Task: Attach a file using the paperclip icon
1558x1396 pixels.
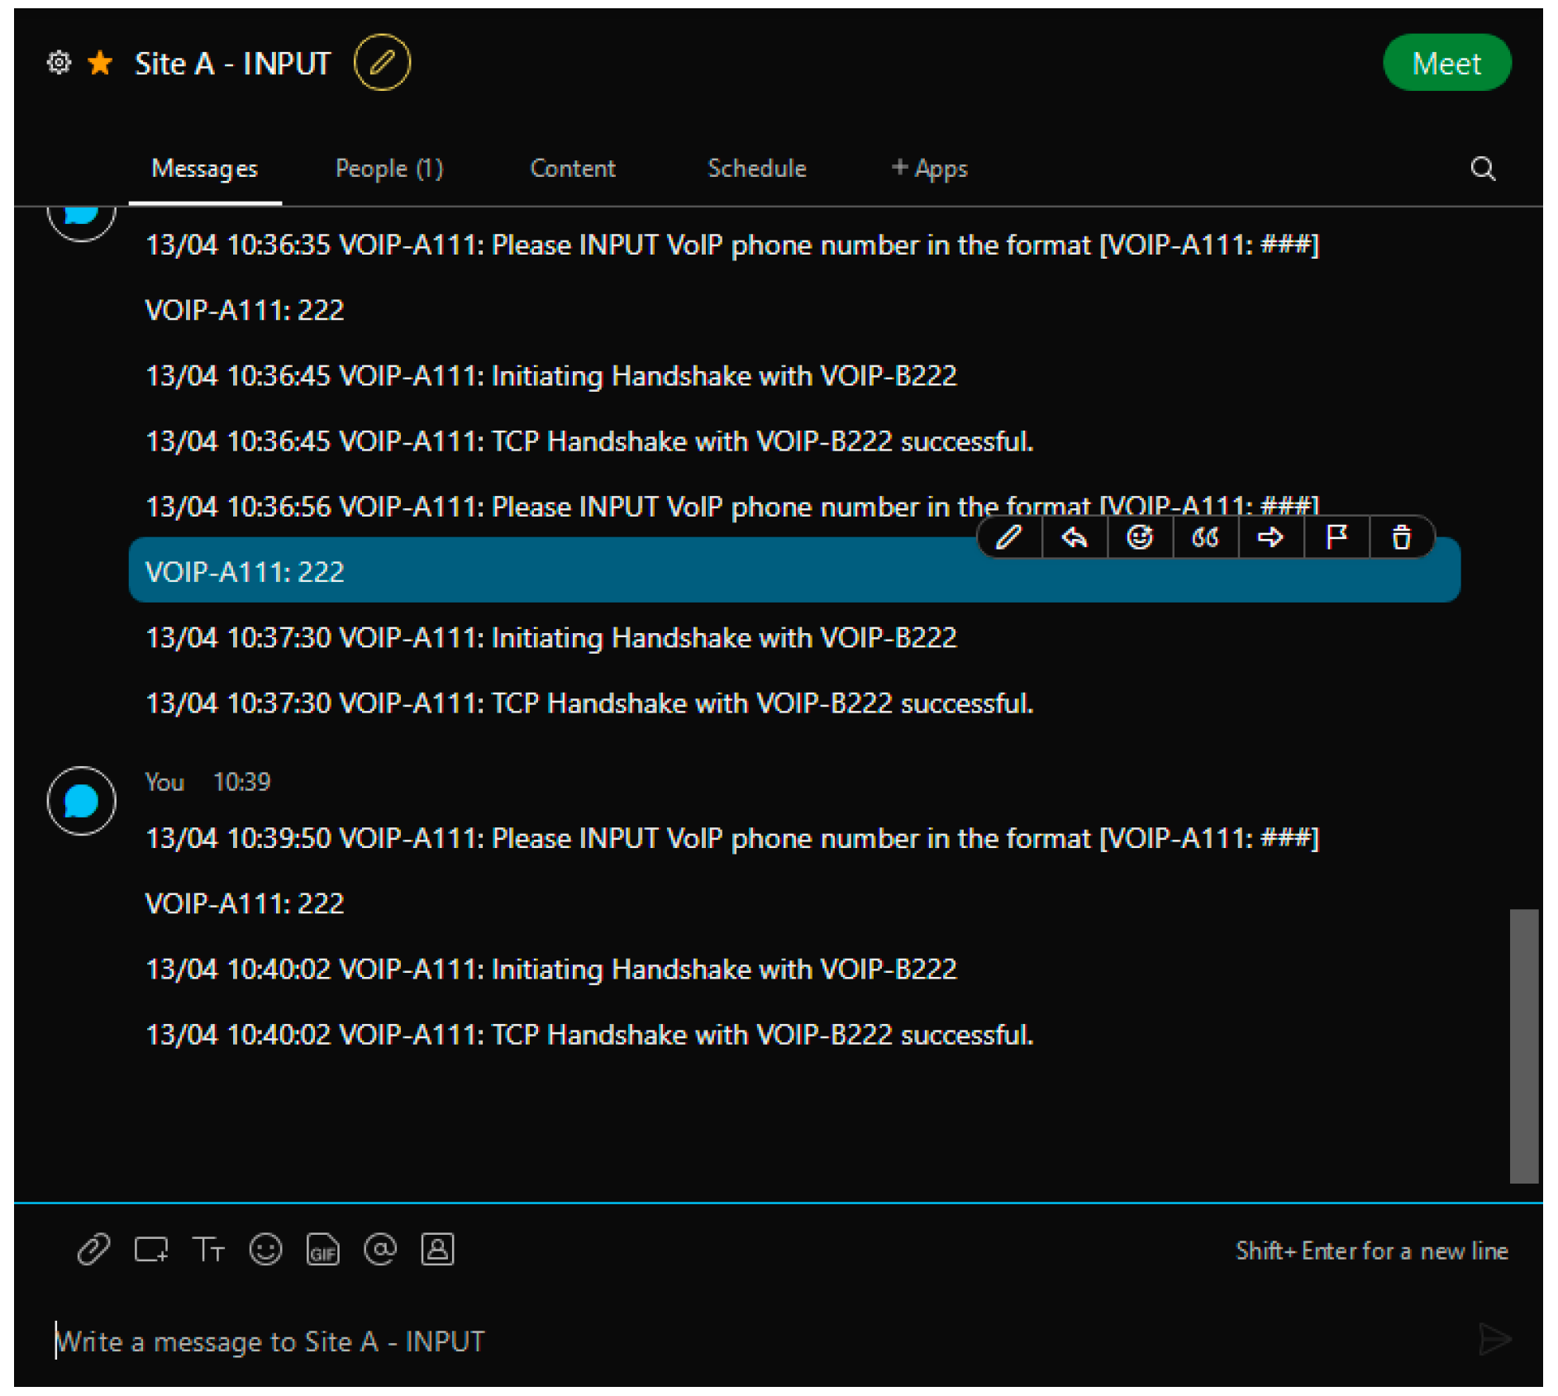Action: click(x=93, y=1250)
